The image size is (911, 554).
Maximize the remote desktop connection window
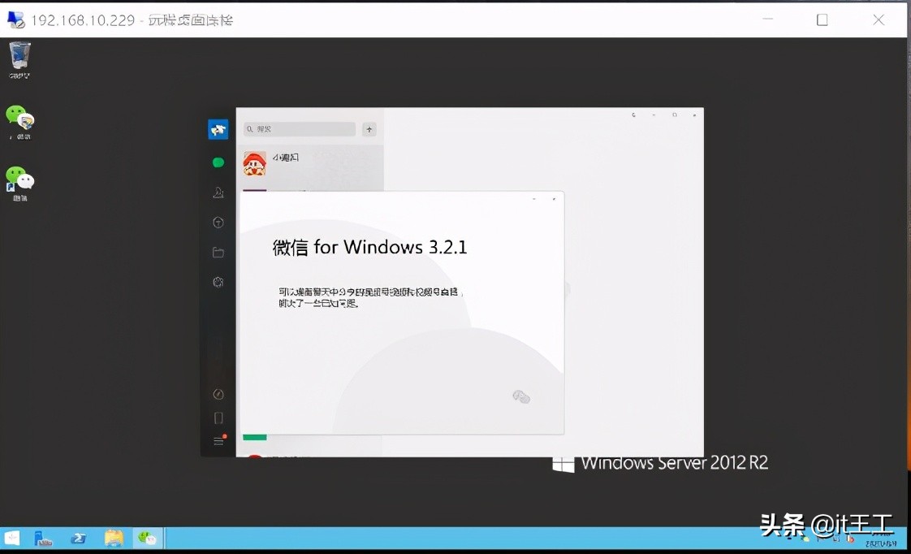point(822,19)
